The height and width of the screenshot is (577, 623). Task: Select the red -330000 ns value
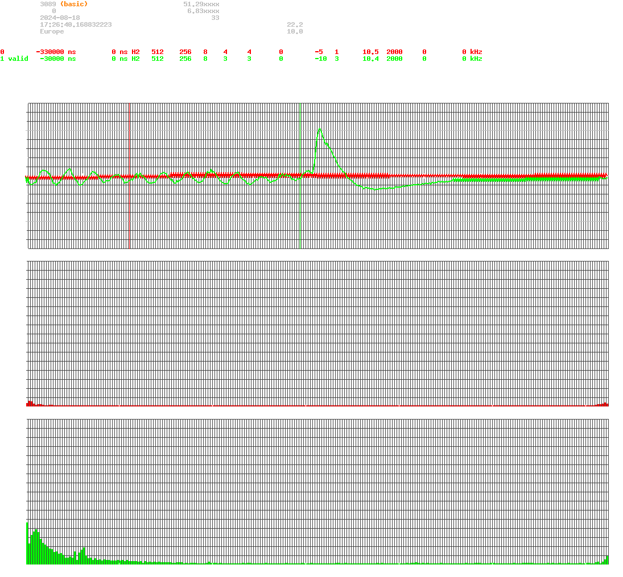pyautogui.click(x=56, y=52)
